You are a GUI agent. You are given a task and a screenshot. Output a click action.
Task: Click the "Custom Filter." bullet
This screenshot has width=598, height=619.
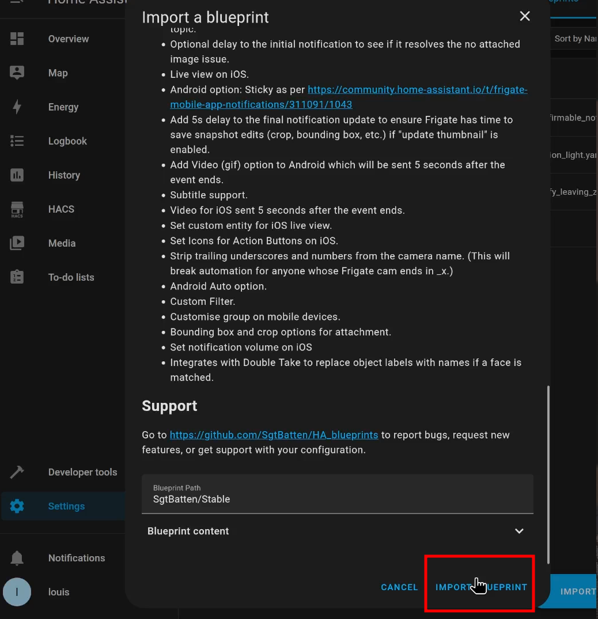coord(202,301)
